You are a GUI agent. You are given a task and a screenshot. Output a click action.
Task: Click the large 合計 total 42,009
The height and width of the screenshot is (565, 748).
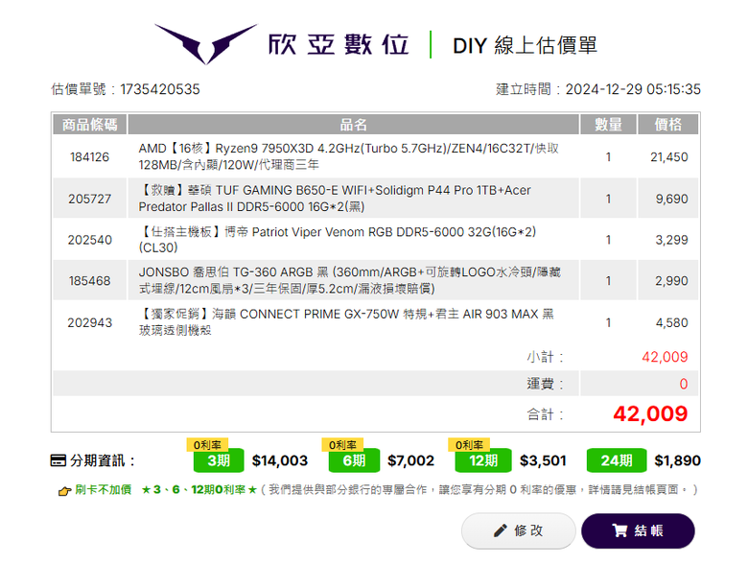(650, 413)
